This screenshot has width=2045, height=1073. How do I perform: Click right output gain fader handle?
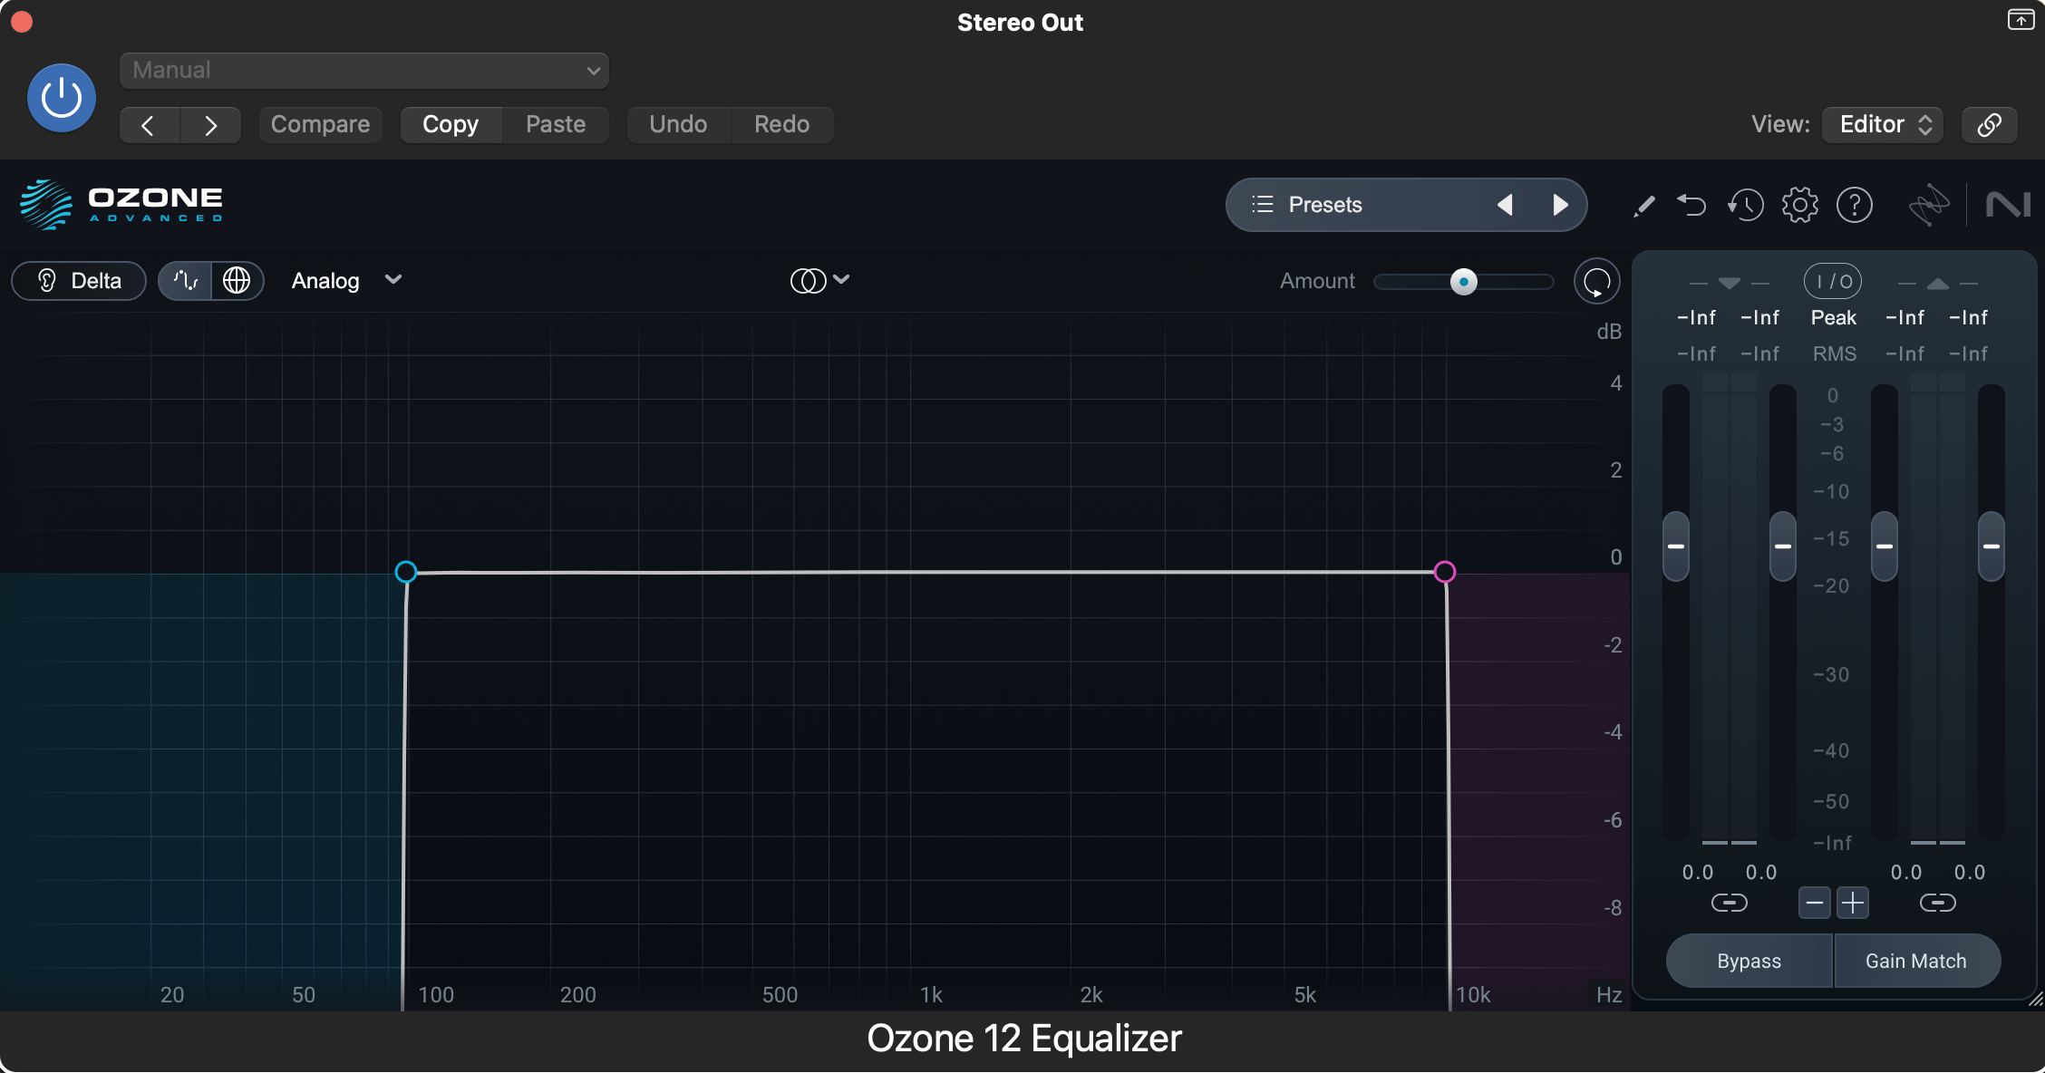point(1991,546)
